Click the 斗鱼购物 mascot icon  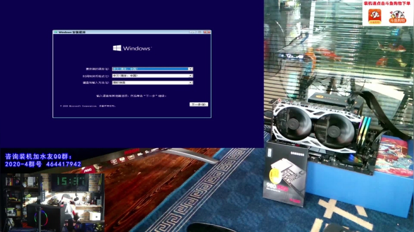coord(397,17)
